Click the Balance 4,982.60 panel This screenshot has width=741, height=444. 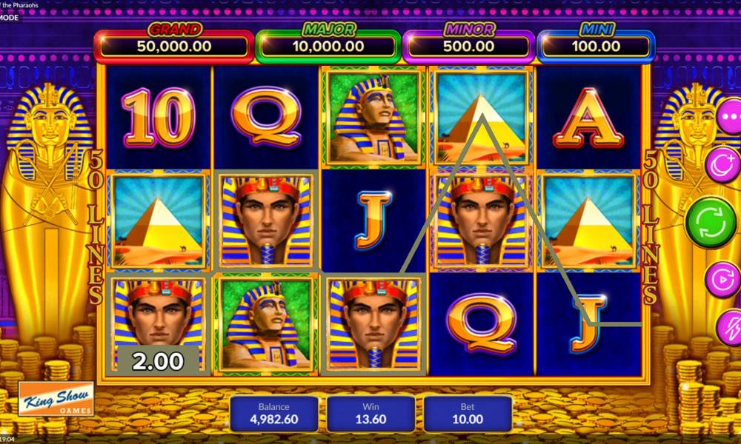point(273,414)
